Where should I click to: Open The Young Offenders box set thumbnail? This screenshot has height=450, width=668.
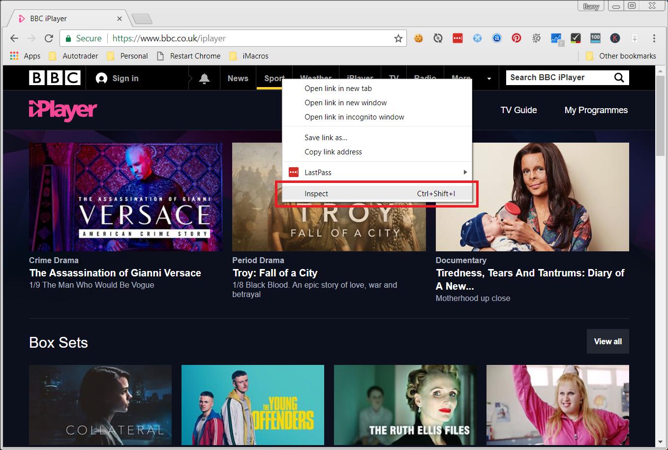253,405
